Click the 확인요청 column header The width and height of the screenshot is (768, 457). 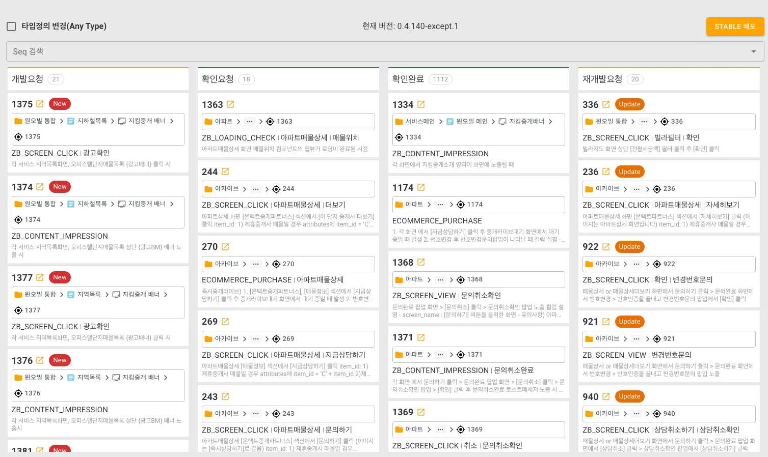click(218, 79)
